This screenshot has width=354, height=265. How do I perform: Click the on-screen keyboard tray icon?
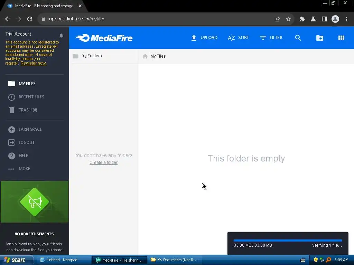pyautogui.click(x=303, y=260)
